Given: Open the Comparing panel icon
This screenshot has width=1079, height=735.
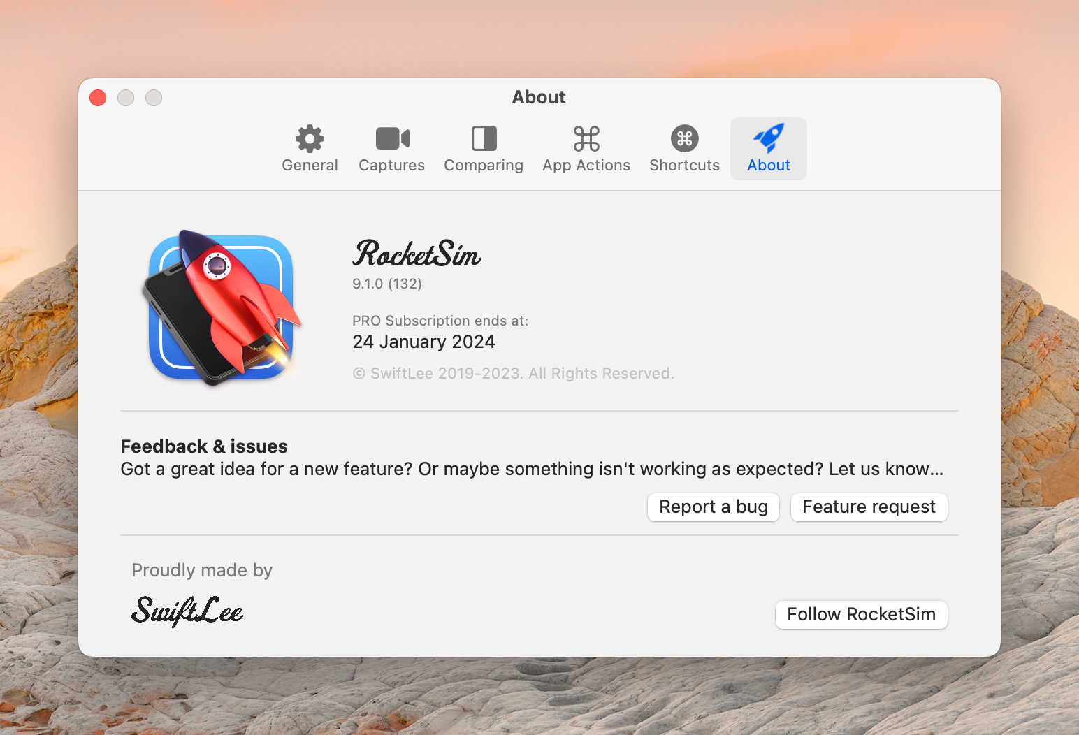Looking at the screenshot, I should tap(484, 138).
